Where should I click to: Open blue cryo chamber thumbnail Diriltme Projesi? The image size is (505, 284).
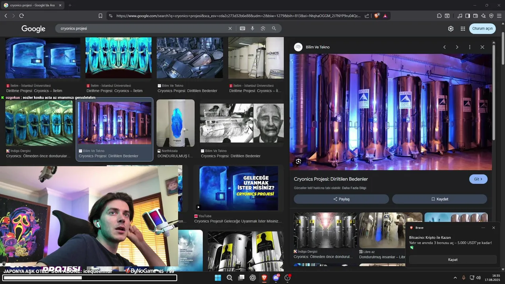point(43,58)
